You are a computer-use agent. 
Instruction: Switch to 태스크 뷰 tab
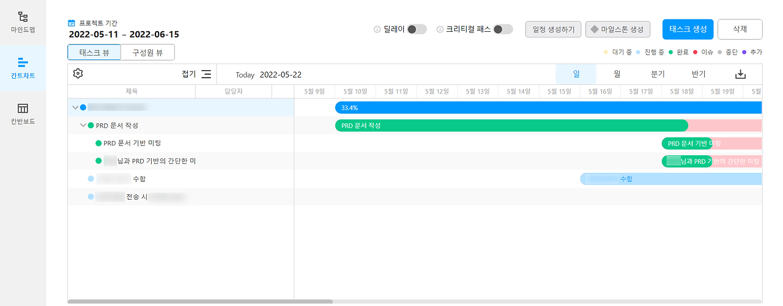coord(94,53)
